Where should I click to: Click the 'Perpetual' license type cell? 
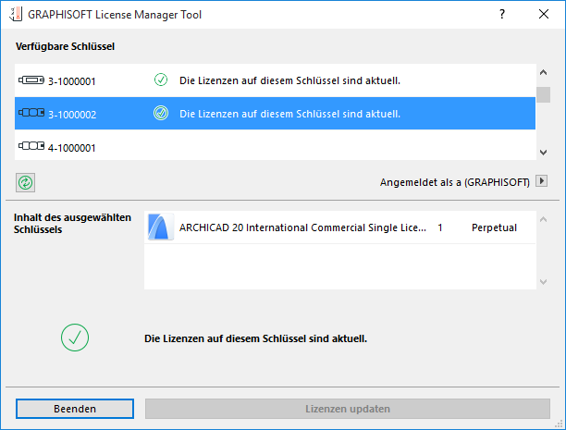(494, 227)
